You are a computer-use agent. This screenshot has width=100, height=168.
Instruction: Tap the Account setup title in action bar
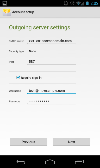[23, 12]
